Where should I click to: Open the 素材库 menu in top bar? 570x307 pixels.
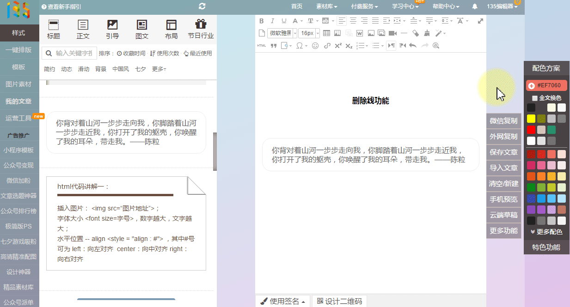click(326, 6)
